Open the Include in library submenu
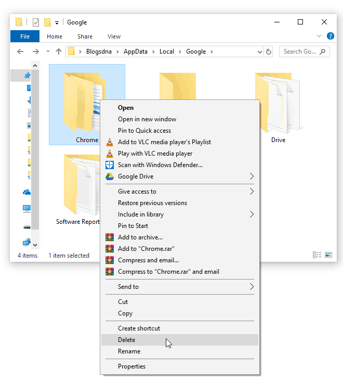 pos(180,214)
